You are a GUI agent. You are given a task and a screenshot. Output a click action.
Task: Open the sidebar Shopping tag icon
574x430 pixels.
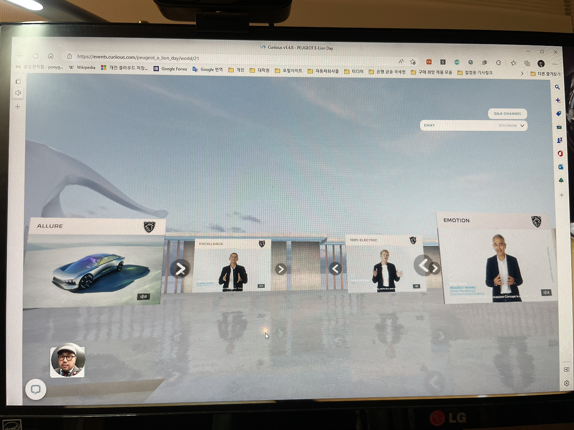[x=558, y=114]
